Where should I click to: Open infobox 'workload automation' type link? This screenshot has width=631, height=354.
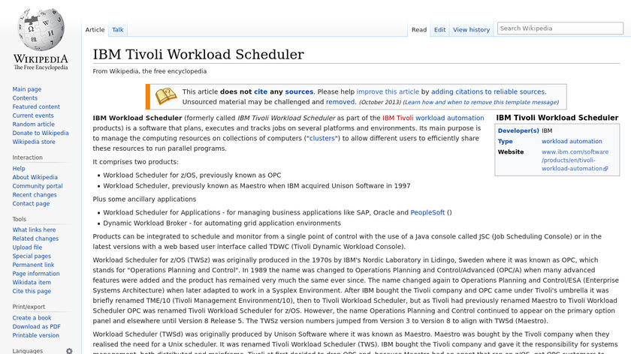click(572, 142)
